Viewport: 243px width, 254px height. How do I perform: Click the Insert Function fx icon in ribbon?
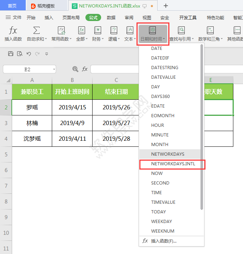click(x=13, y=31)
